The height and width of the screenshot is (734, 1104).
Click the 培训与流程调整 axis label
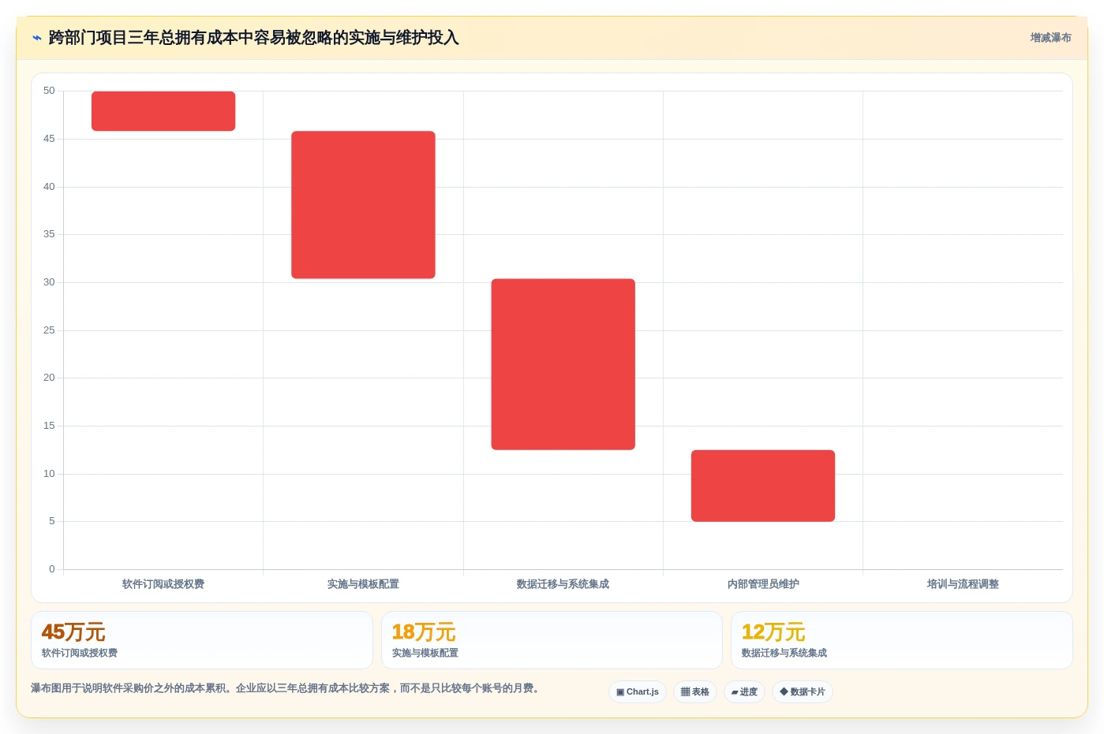click(x=963, y=584)
